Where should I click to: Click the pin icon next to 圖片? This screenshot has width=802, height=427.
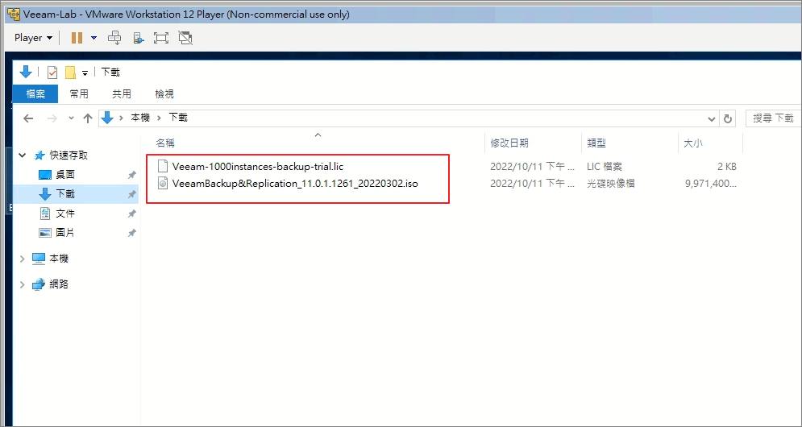132,233
